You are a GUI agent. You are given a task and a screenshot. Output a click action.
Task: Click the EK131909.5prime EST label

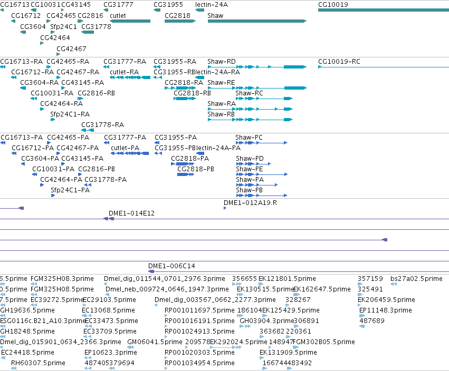pyautogui.click(x=289, y=353)
